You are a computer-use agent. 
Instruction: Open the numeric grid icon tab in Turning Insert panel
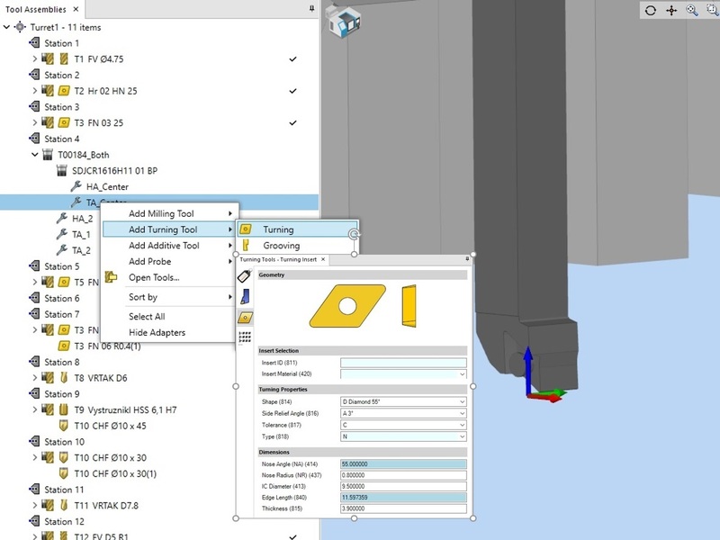point(244,337)
